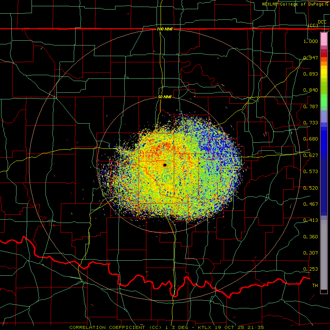Click the 0.787 value on the scale

tap(311, 106)
